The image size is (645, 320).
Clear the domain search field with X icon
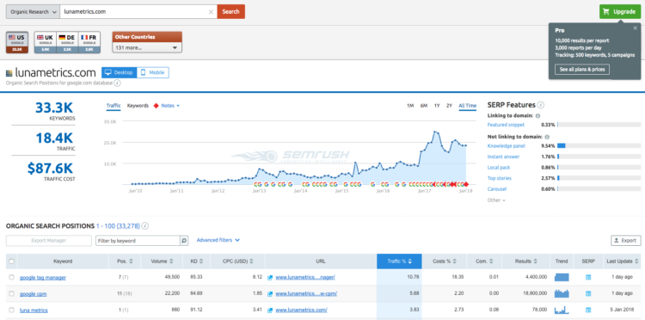[211, 12]
